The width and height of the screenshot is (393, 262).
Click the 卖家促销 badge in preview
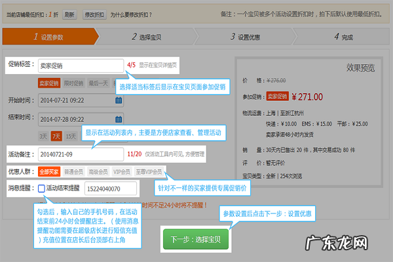(278, 96)
